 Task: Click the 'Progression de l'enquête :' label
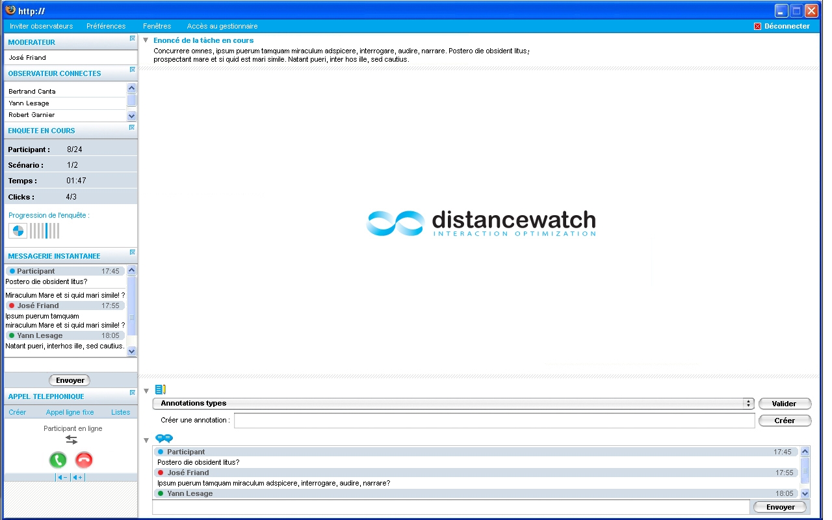[49, 215]
